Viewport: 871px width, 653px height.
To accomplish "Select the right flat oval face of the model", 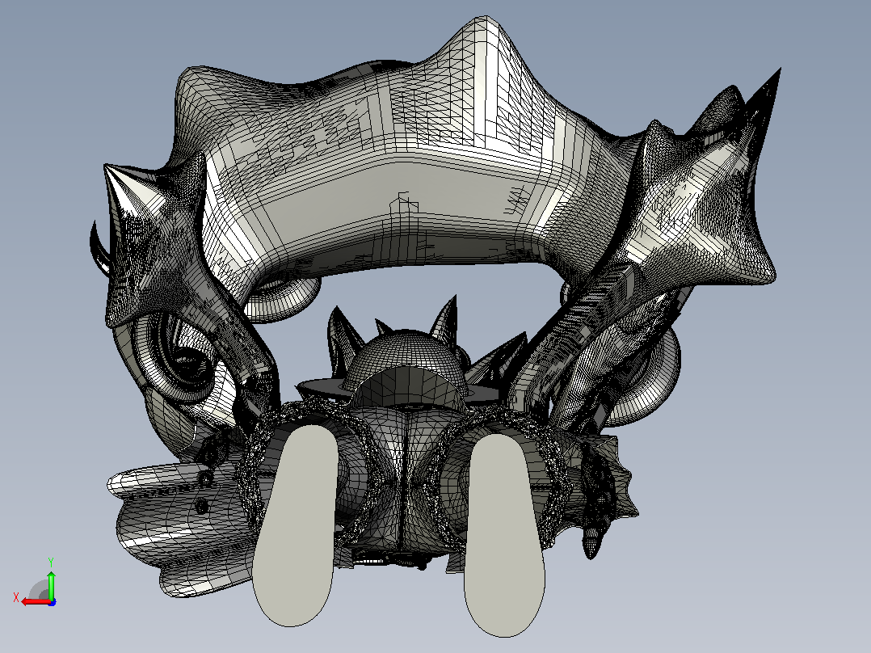I will pyautogui.click(x=504, y=535).
